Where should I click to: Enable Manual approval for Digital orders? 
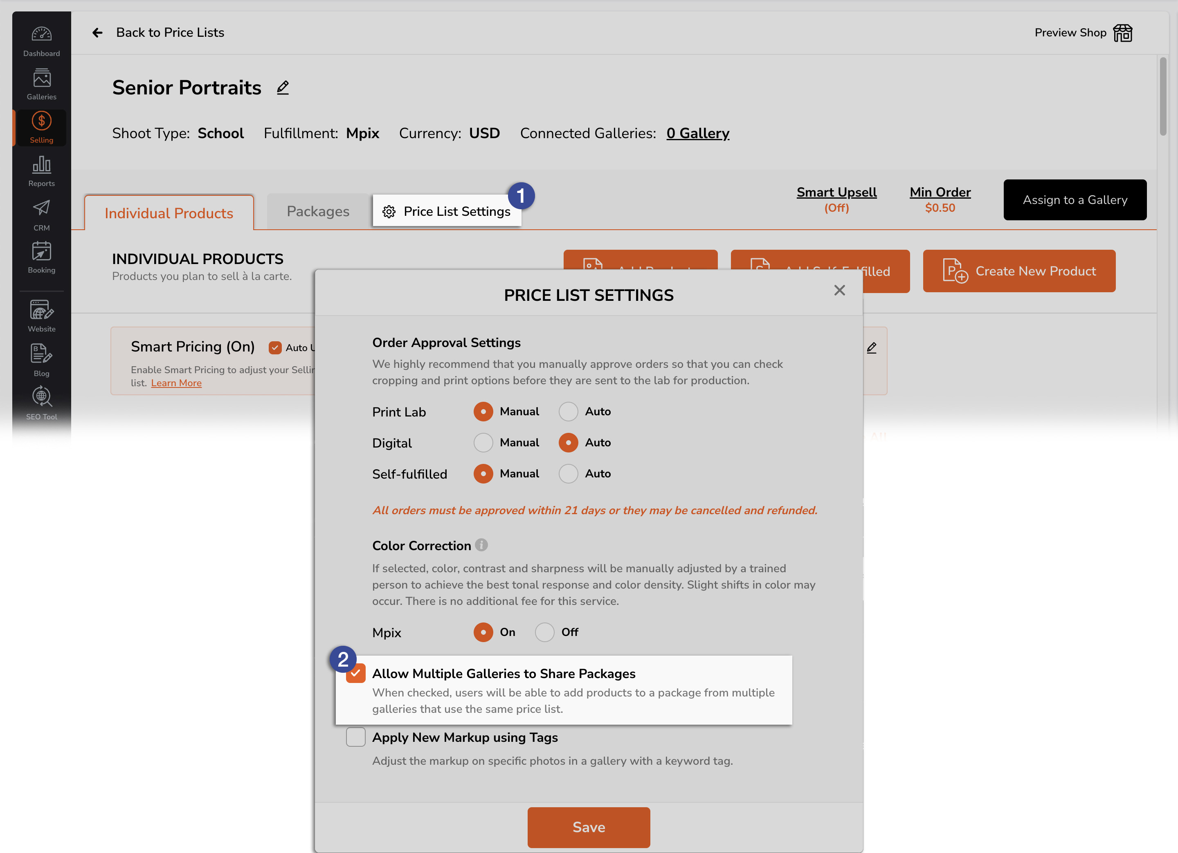(483, 442)
